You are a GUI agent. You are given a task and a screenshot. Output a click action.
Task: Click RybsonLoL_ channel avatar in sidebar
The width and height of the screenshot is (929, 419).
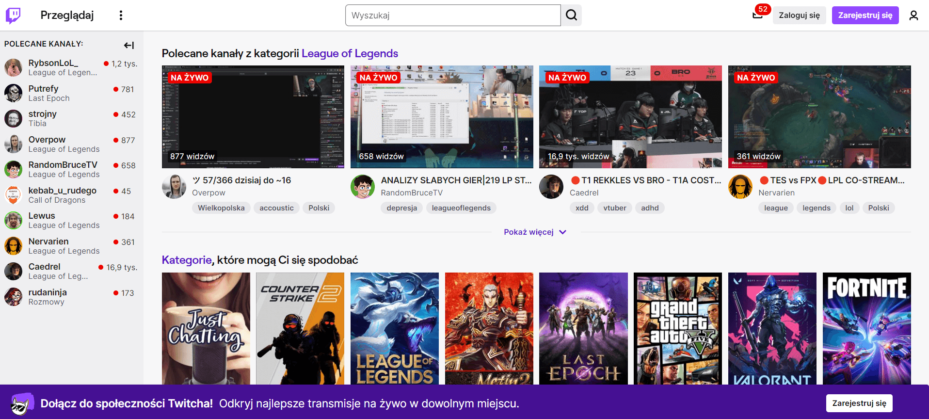pyautogui.click(x=14, y=67)
